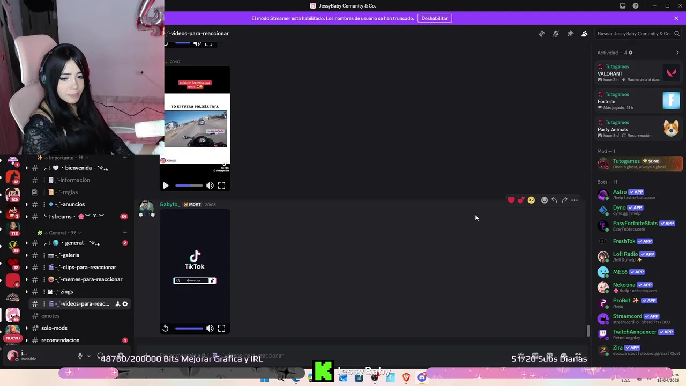This screenshot has height=386, width=686.
Task: Expand the Actividad panel chevron
Action: point(677,53)
